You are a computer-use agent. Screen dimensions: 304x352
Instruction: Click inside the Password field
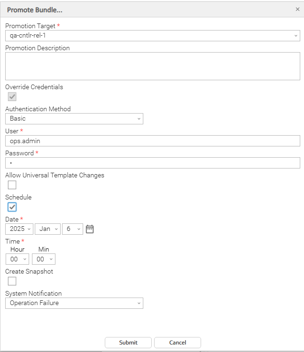(152, 163)
